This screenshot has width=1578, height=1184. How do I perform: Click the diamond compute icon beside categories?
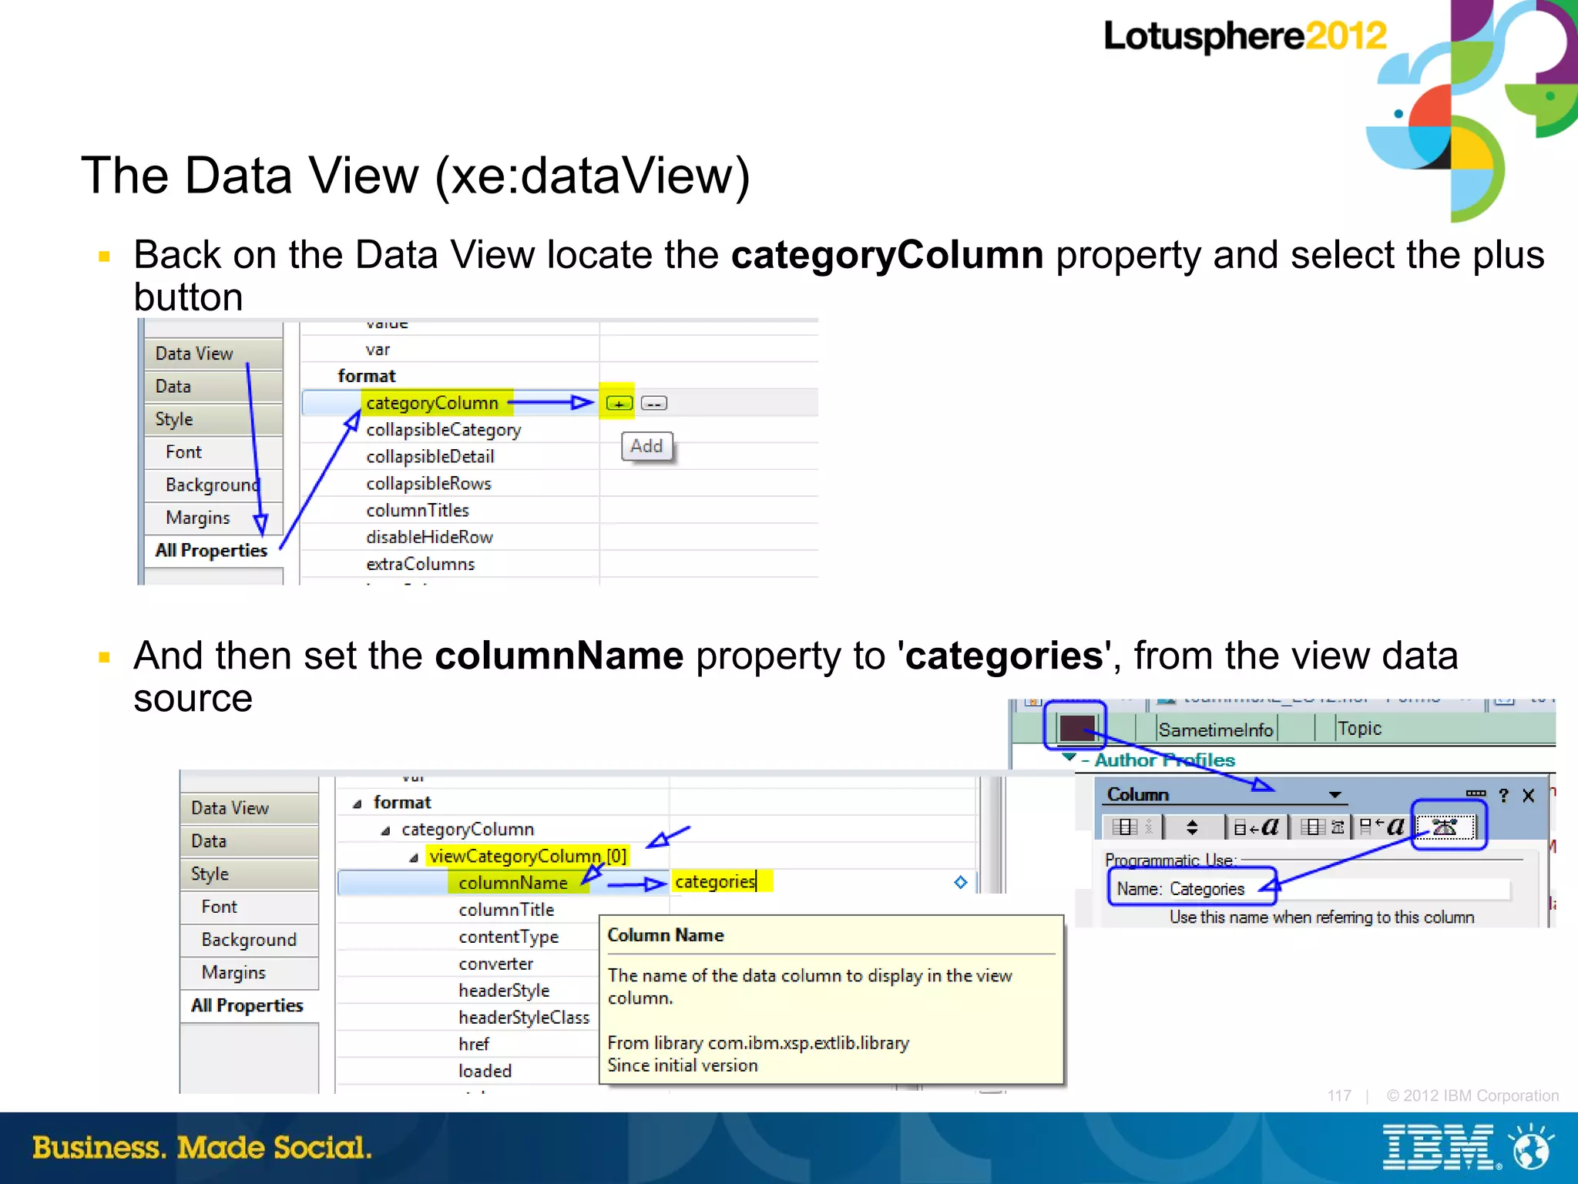pos(961,882)
